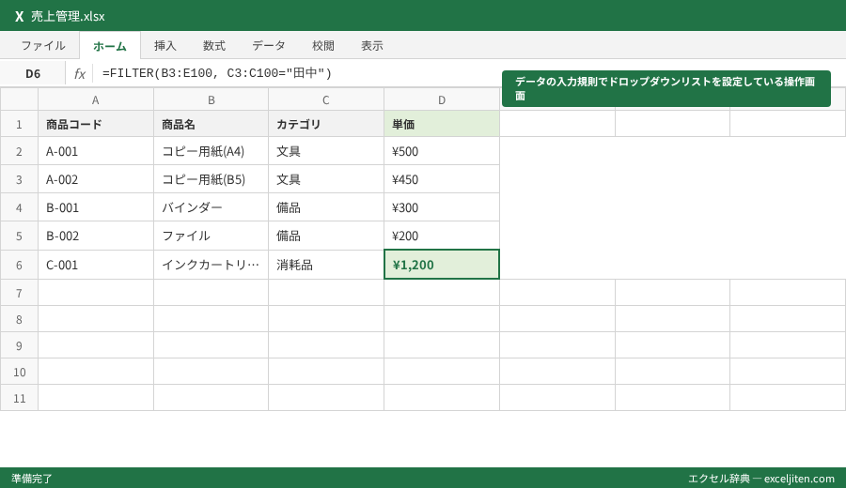Select row 4 header

[x=19, y=207]
